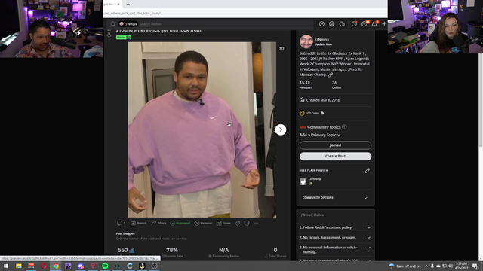Click the 'Created Mar 8, 2018' text
483x271 pixels.
[x=323, y=100]
